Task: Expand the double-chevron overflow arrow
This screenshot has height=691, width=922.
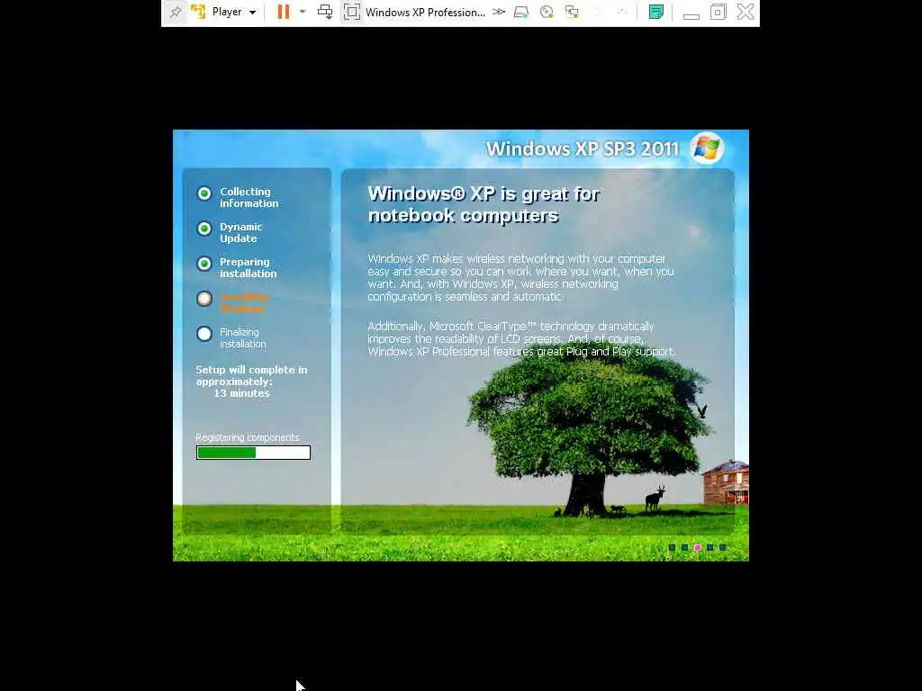Action: [x=499, y=12]
